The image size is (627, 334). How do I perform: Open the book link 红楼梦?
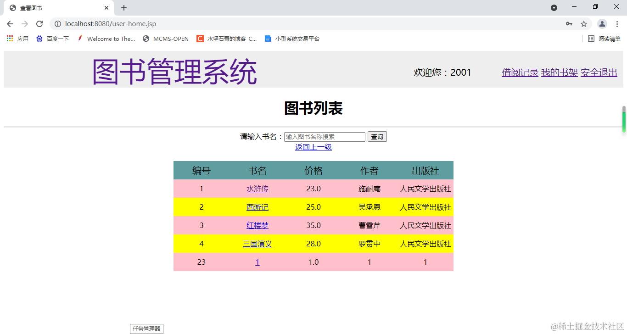point(257,225)
